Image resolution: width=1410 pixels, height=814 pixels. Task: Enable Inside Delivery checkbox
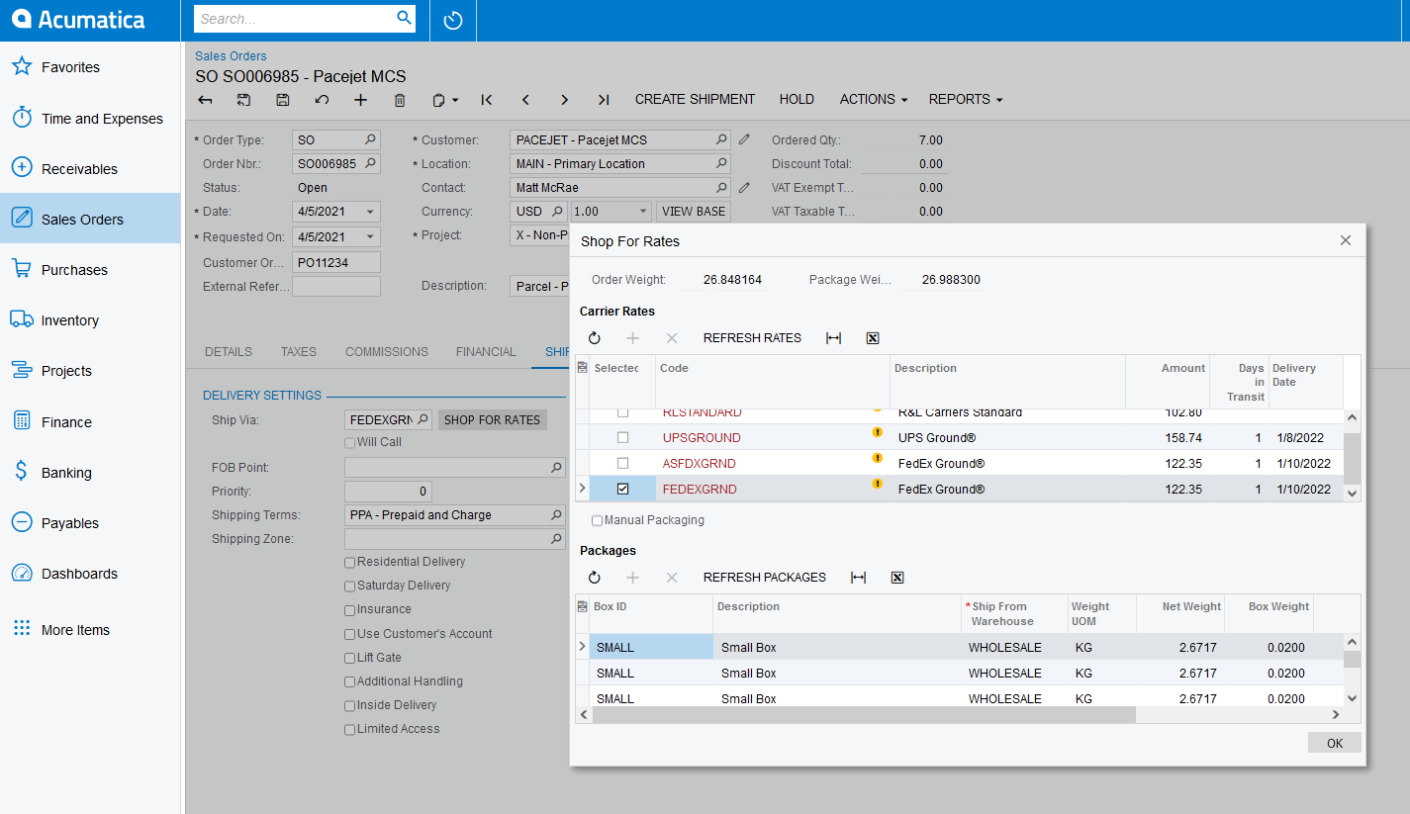(349, 705)
